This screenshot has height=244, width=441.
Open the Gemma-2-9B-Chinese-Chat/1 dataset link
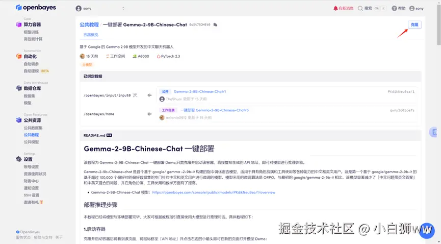(200, 91)
